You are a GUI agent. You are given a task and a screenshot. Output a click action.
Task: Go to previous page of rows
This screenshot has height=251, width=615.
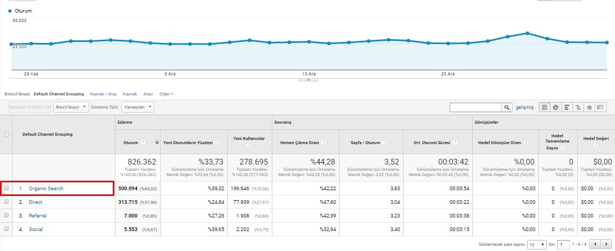[x=595, y=244]
